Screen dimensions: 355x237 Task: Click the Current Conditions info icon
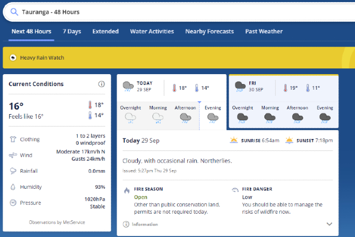(102, 84)
